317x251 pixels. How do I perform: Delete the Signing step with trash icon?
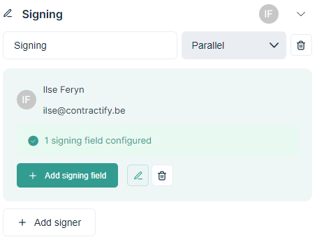(x=301, y=45)
